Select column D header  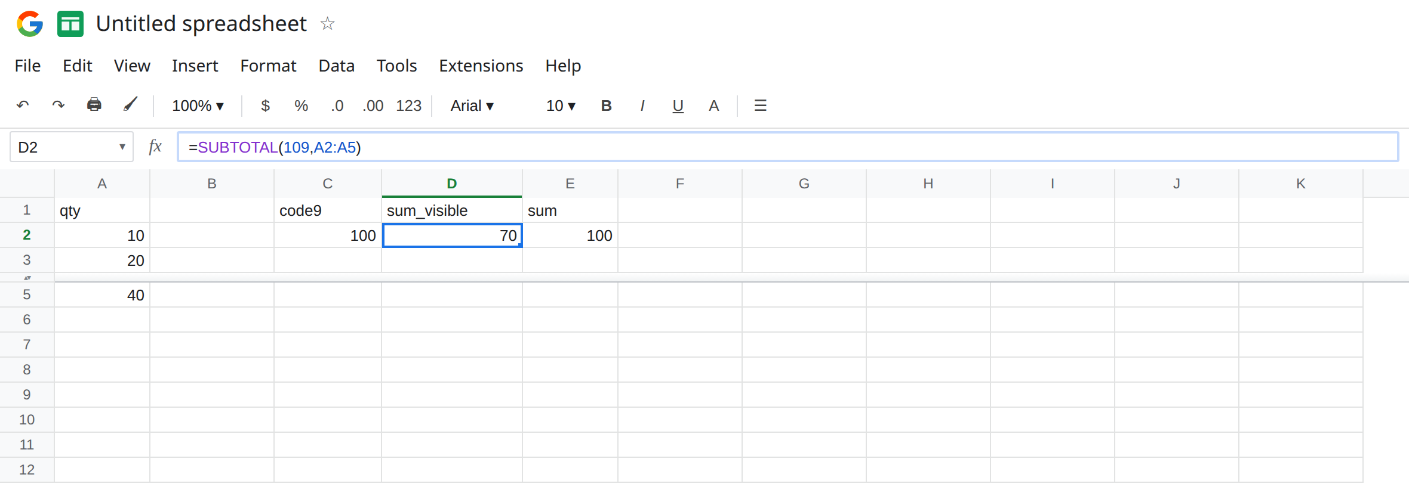coord(452,184)
